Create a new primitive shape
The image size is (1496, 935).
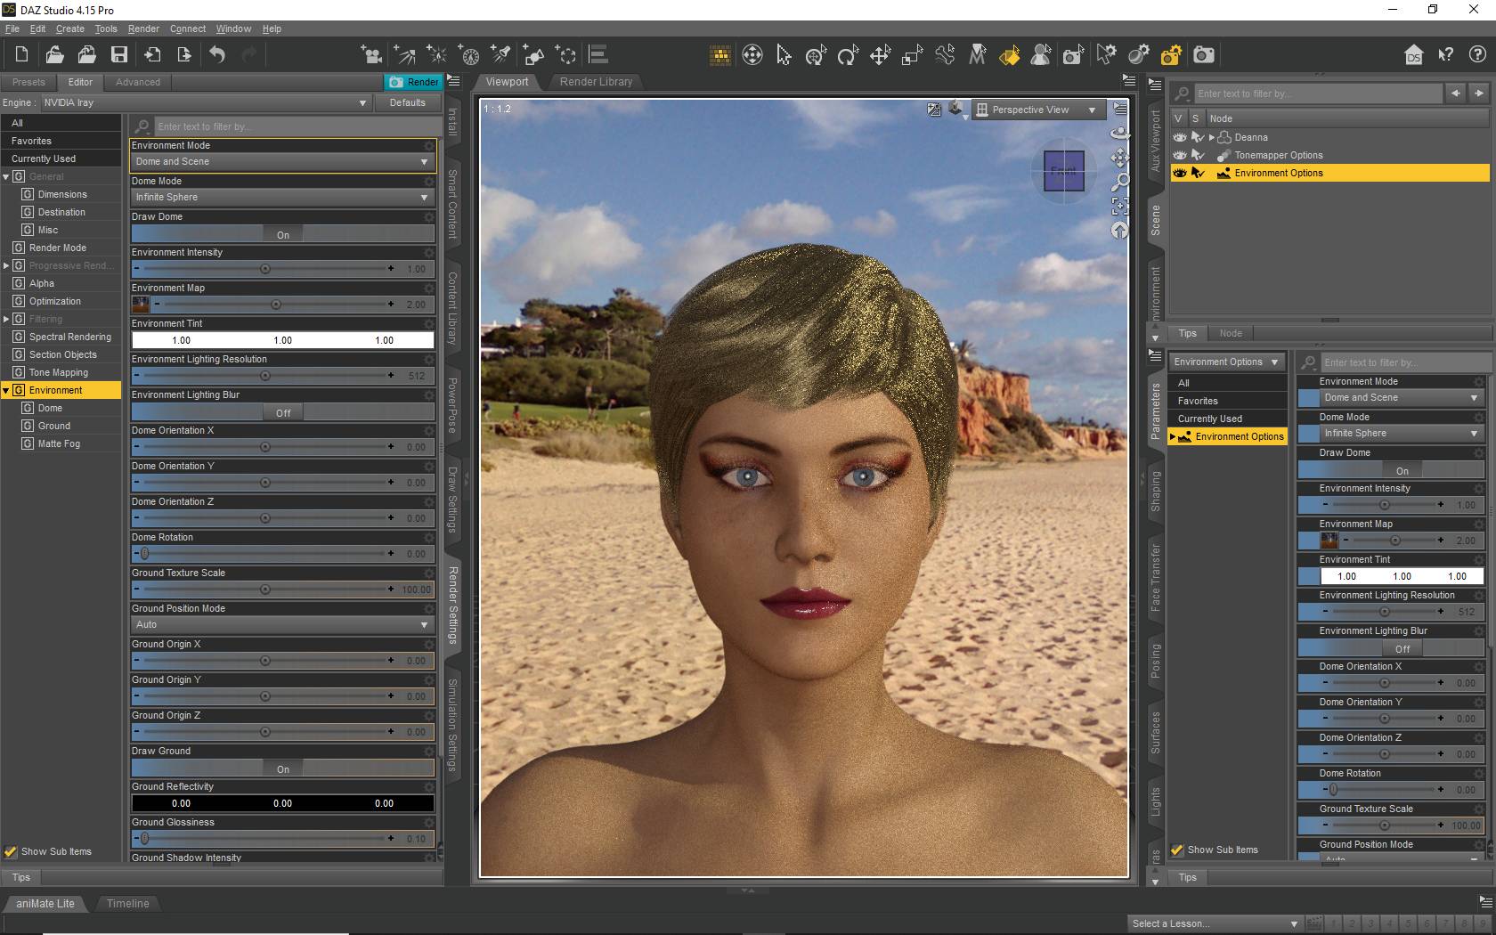(533, 55)
